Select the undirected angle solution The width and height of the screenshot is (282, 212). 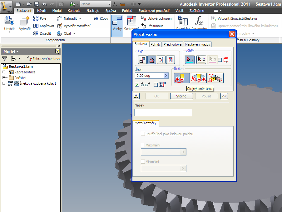tap(199, 78)
